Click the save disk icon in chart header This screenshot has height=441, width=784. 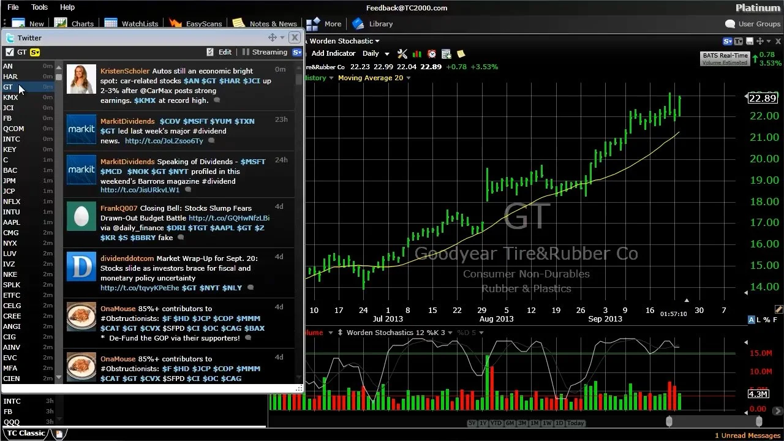coord(749,41)
